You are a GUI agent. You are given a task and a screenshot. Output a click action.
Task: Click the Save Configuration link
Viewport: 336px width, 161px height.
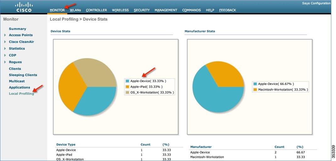point(316,3)
